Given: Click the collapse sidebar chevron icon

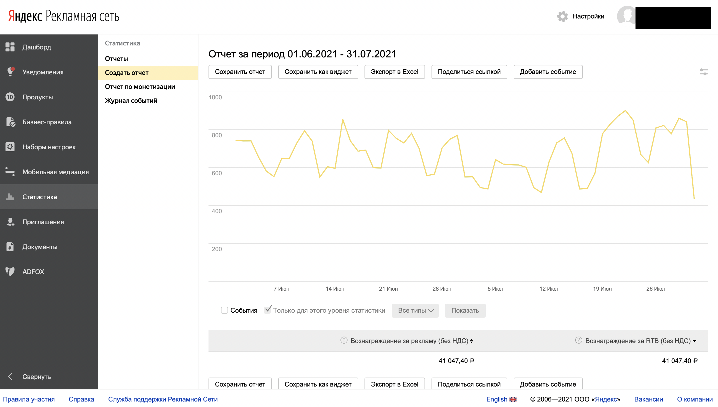Looking at the screenshot, I should [10, 377].
